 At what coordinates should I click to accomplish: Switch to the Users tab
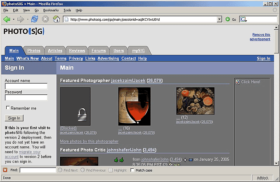(119, 50)
